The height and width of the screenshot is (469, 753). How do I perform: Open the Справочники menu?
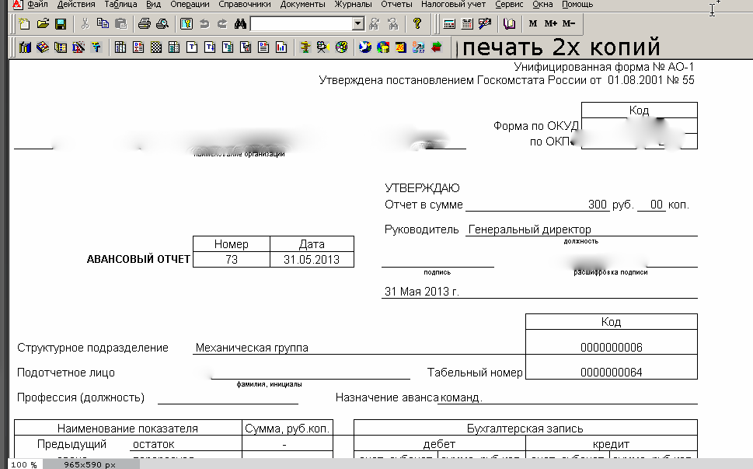click(x=245, y=5)
